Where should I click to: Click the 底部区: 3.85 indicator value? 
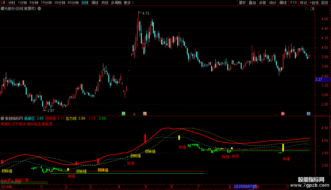tap(34, 118)
